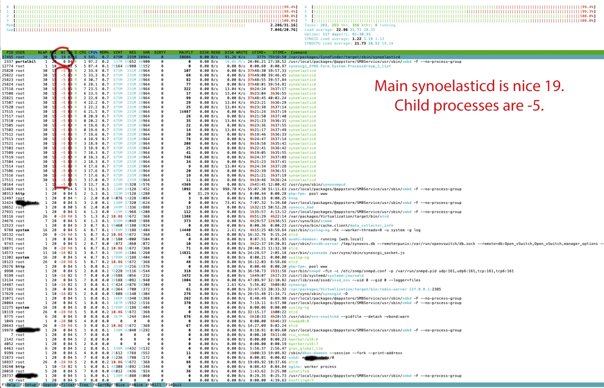Click the PID column header
Viewport: 604px width, 388px height.
pos(9,52)
